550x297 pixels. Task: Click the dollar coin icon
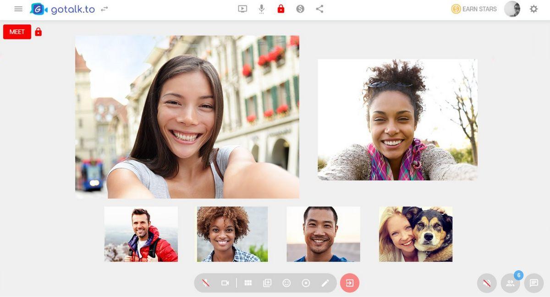click(300, 9)
